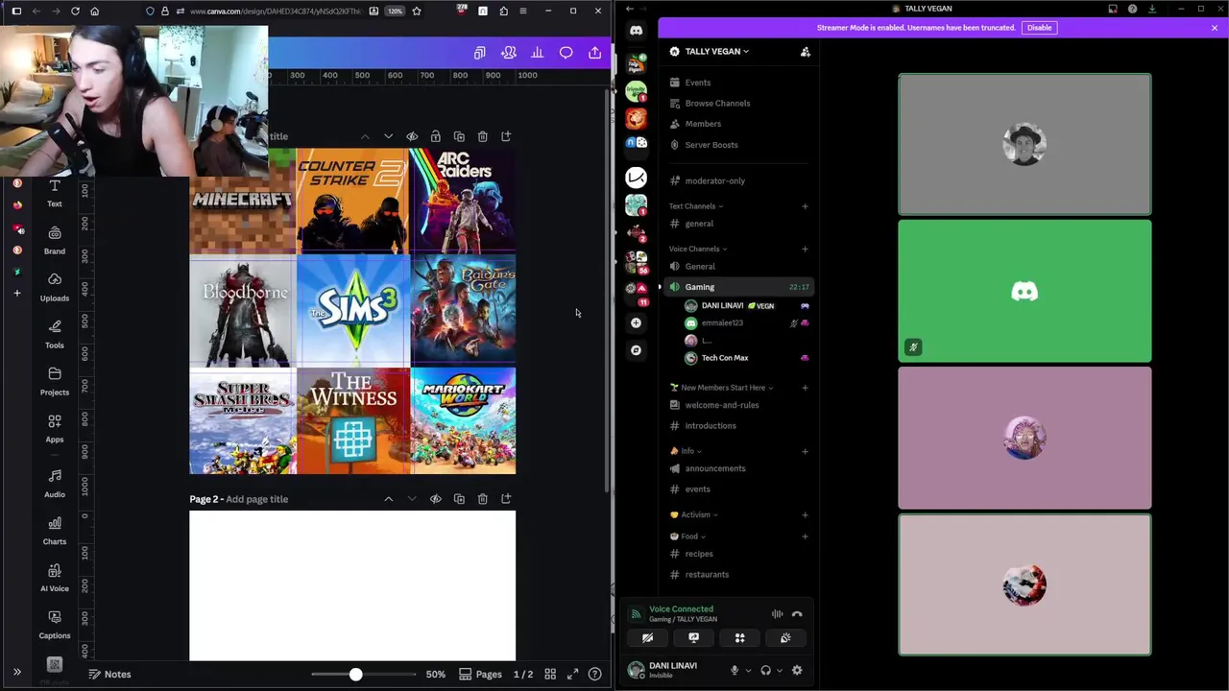This screenshot has width=1229, height=691.
Task: Disable Discord Streamer Mode
Action: coord(1039,27)
